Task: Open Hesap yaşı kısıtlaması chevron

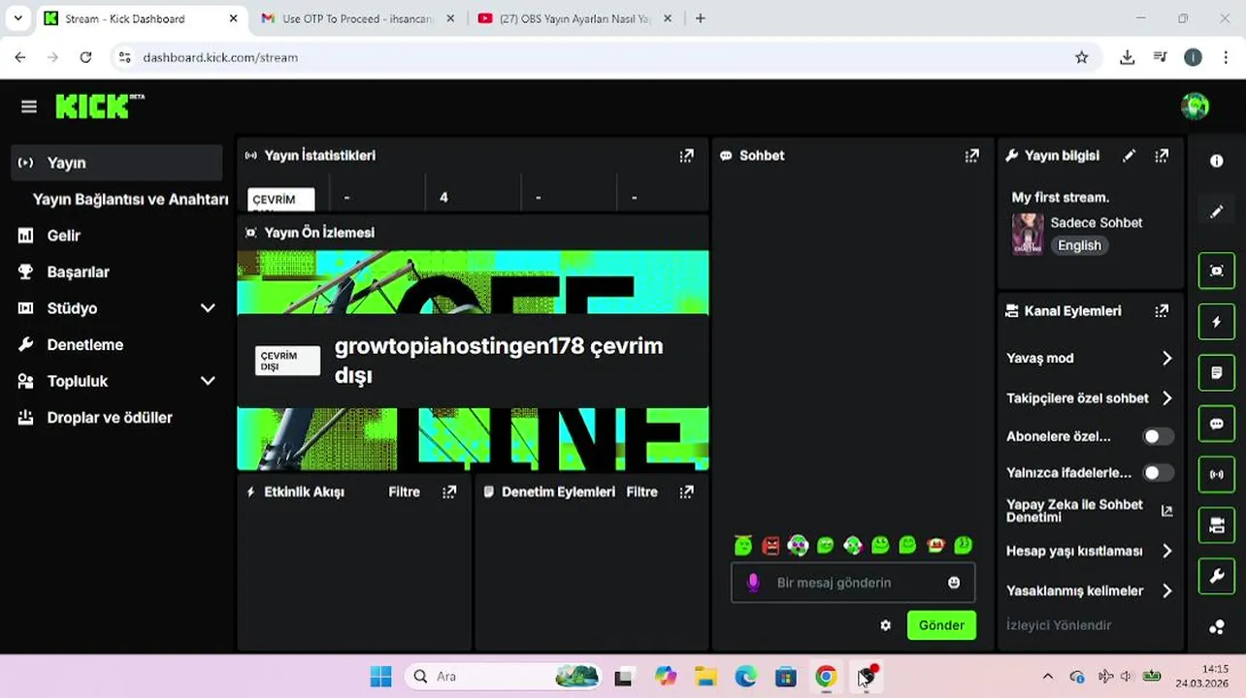Action: tap(1166, 551)
